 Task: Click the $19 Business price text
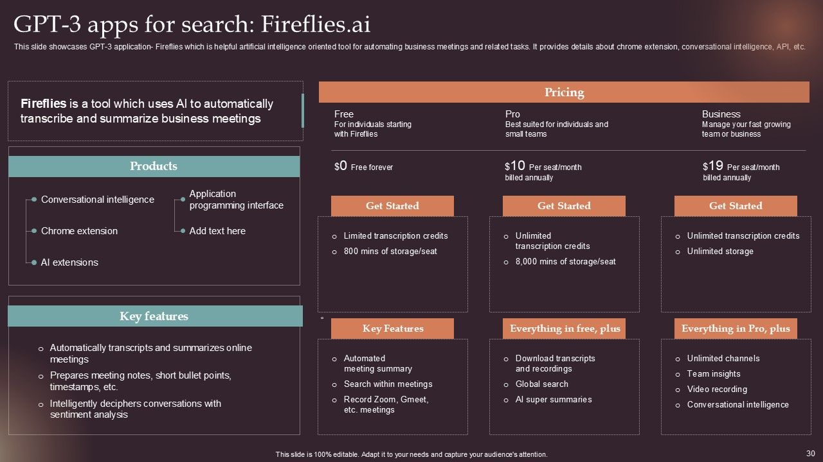[714, 167]
